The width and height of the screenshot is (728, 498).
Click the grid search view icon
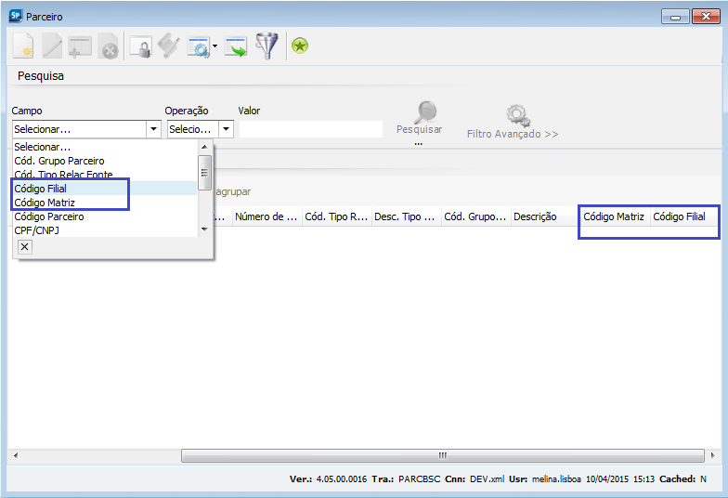199,46
